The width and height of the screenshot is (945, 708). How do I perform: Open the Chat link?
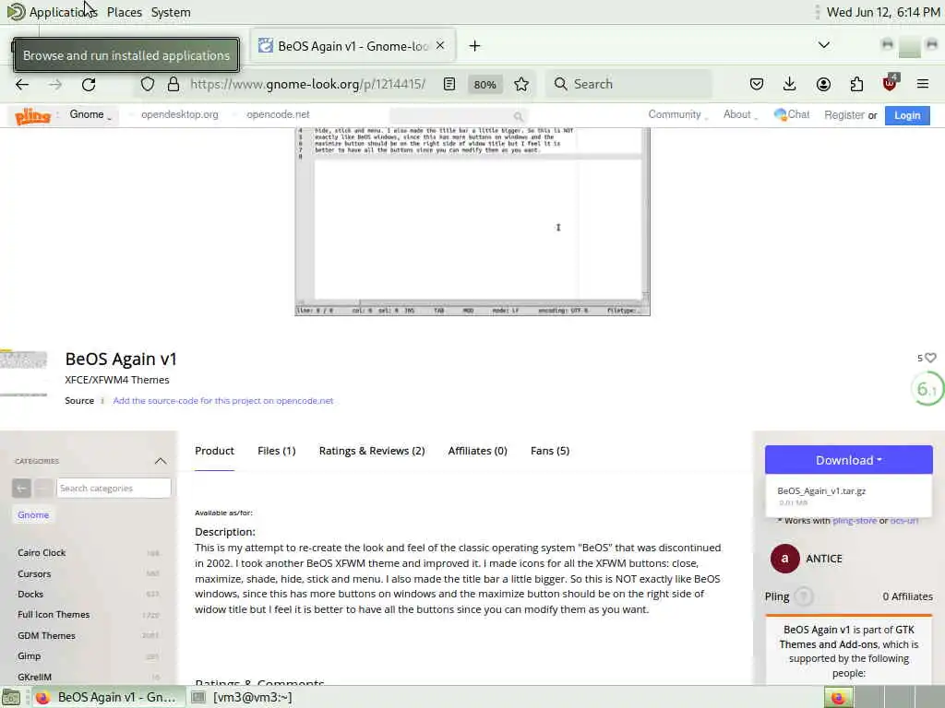[792, 114]
